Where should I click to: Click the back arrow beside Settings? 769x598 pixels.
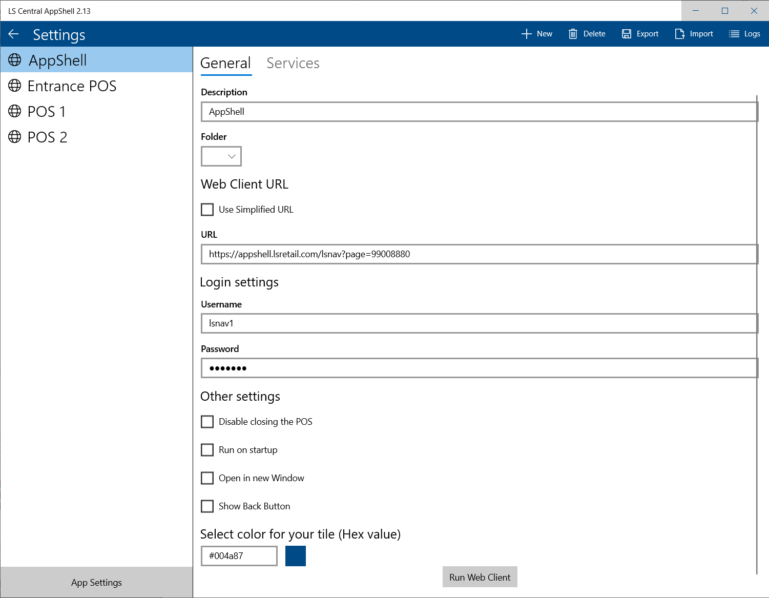click(x=14, y=34)
